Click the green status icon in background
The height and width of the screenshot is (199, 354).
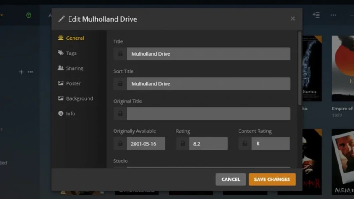(29, 15)
